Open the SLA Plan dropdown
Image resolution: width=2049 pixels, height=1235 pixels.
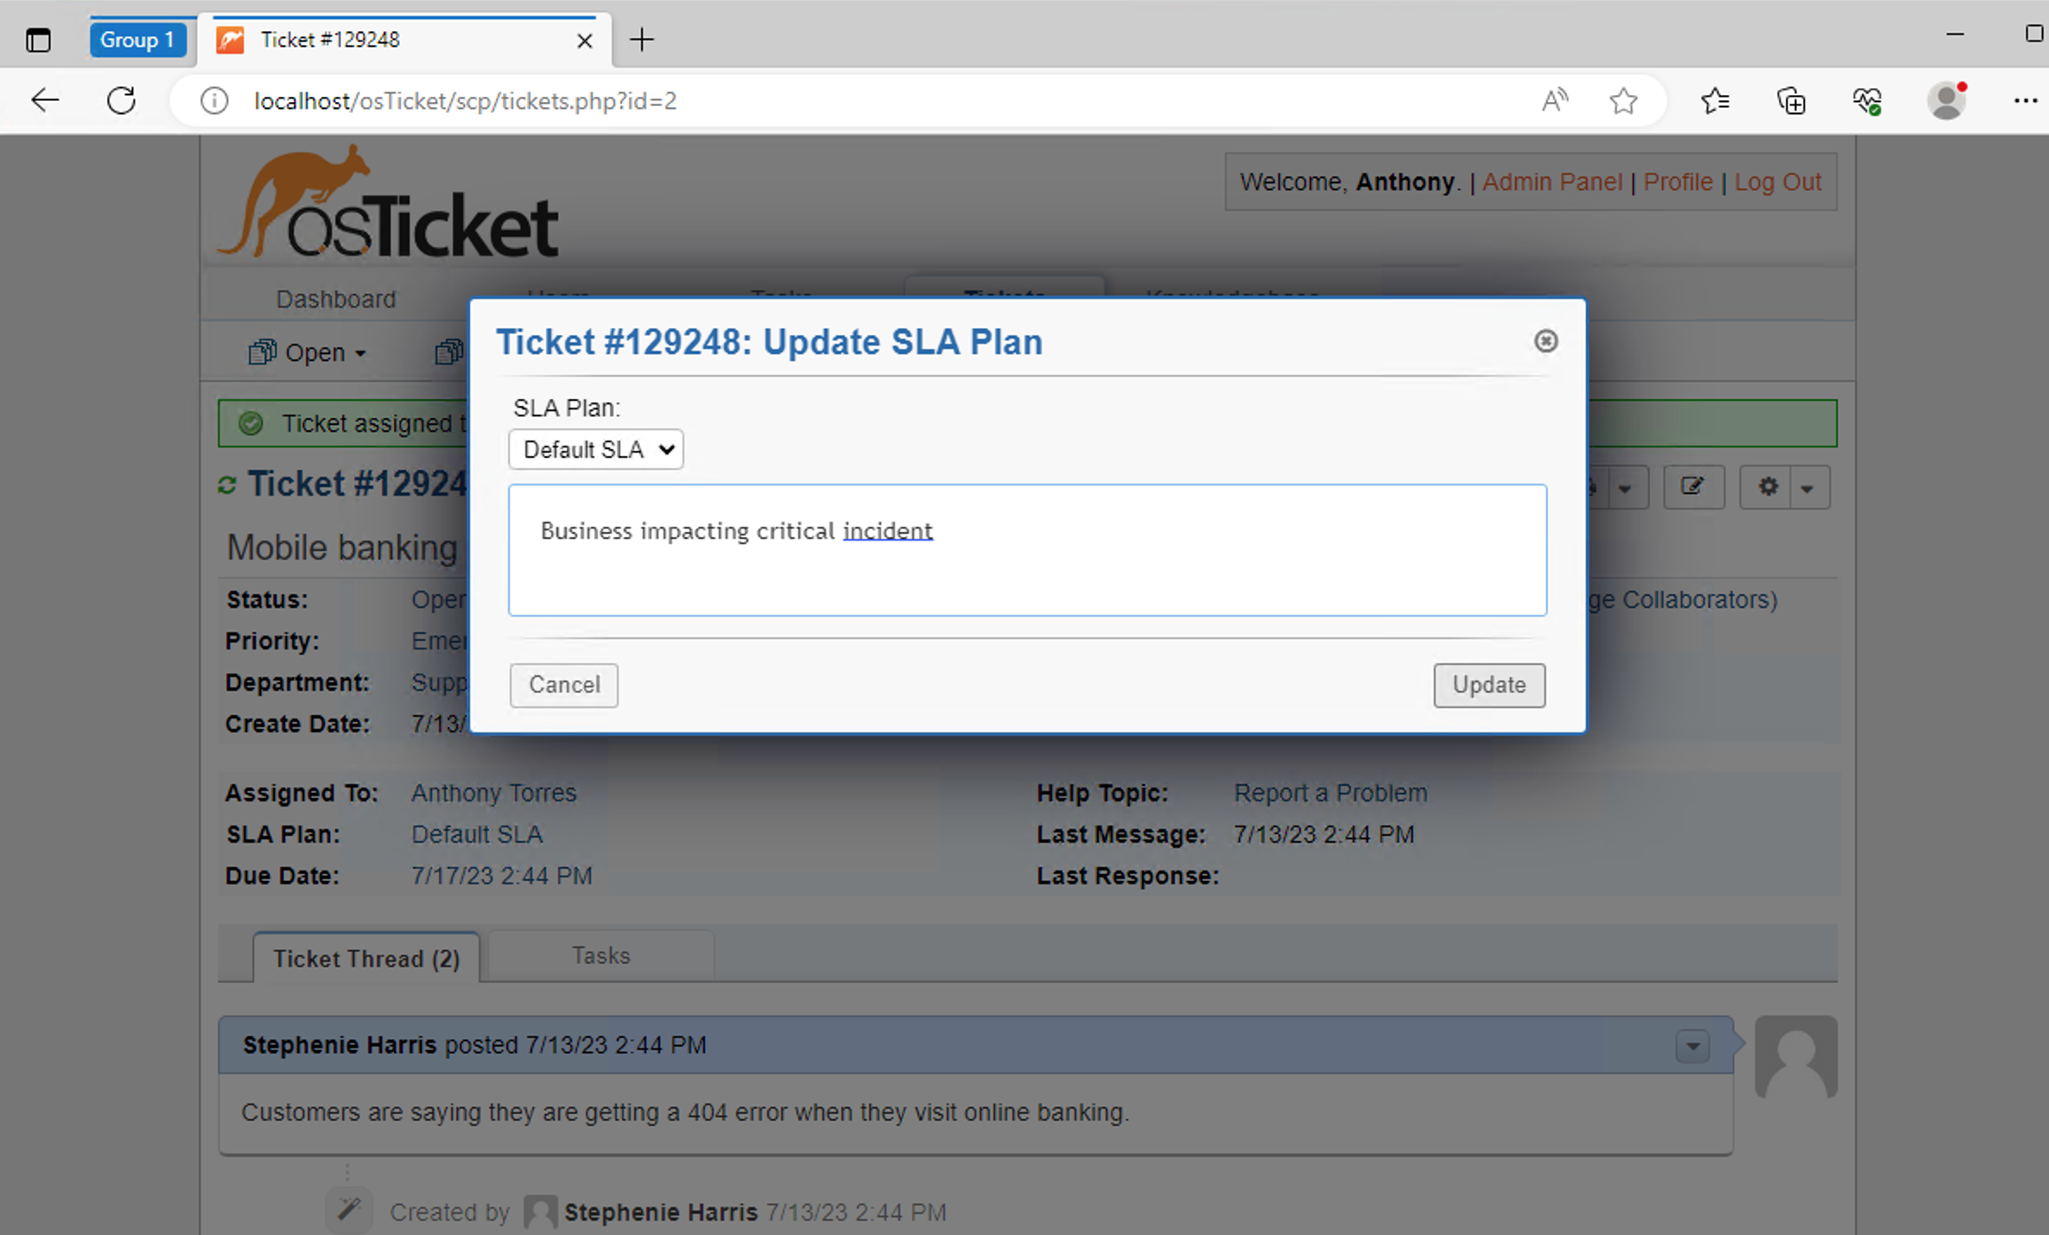point(596,450)
